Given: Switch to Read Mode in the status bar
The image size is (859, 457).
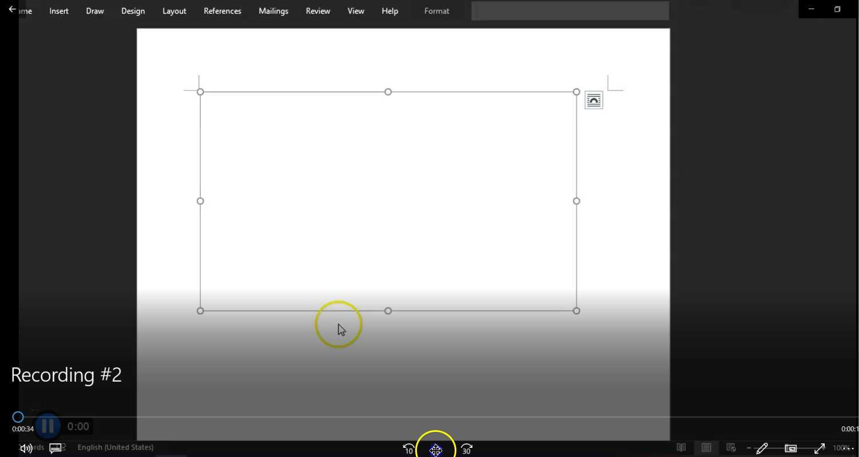Looking at the screenshot, I should pos(681,447).
